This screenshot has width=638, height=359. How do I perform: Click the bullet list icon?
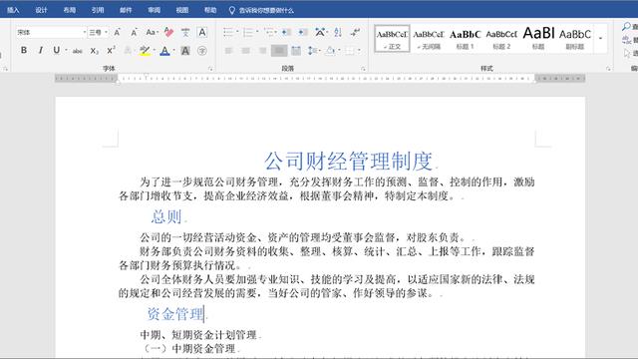point(228,32)
